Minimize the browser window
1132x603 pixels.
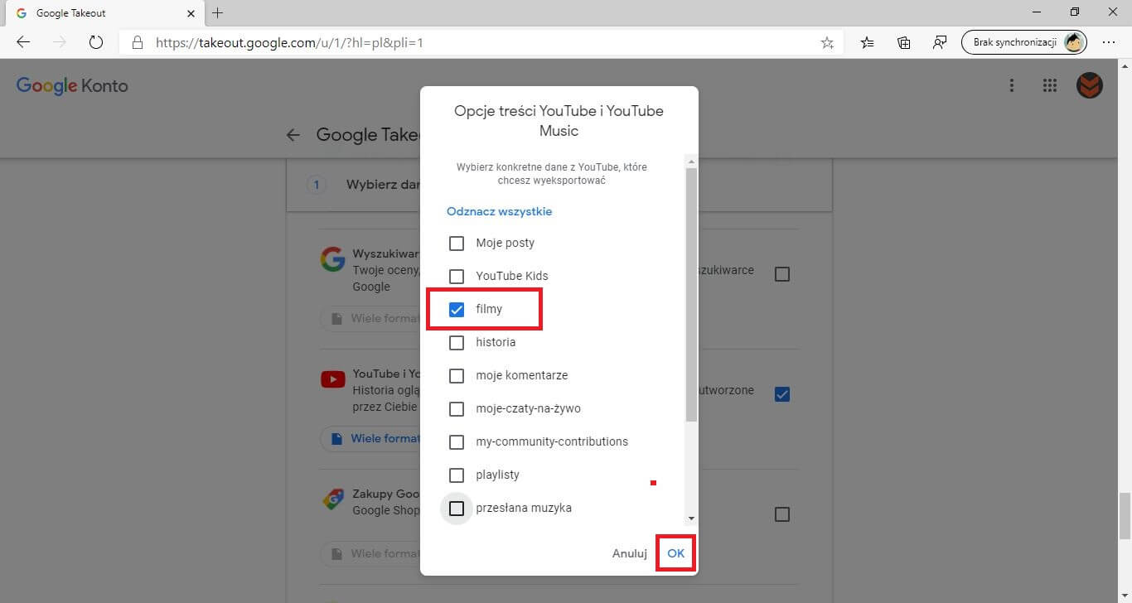[x=1037, y=12]
